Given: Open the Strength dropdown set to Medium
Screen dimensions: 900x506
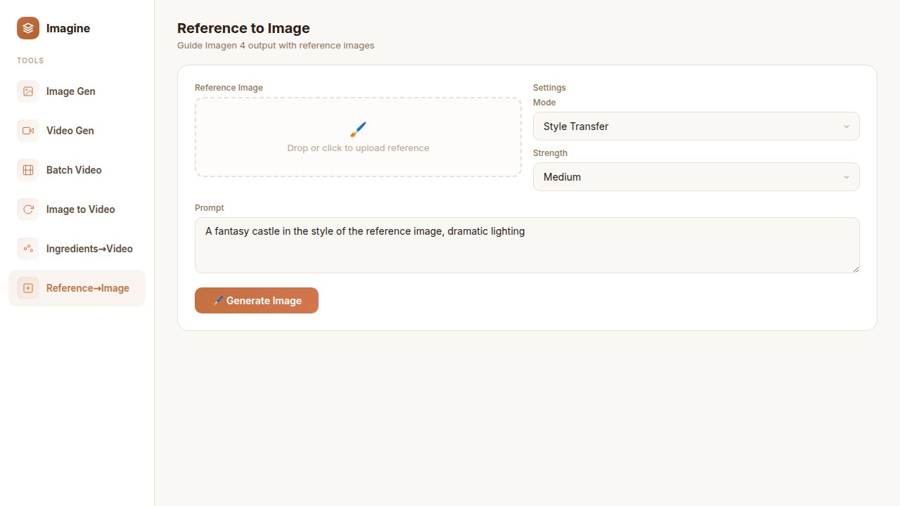Looking at the screenshot, I should tap(695, 176).
